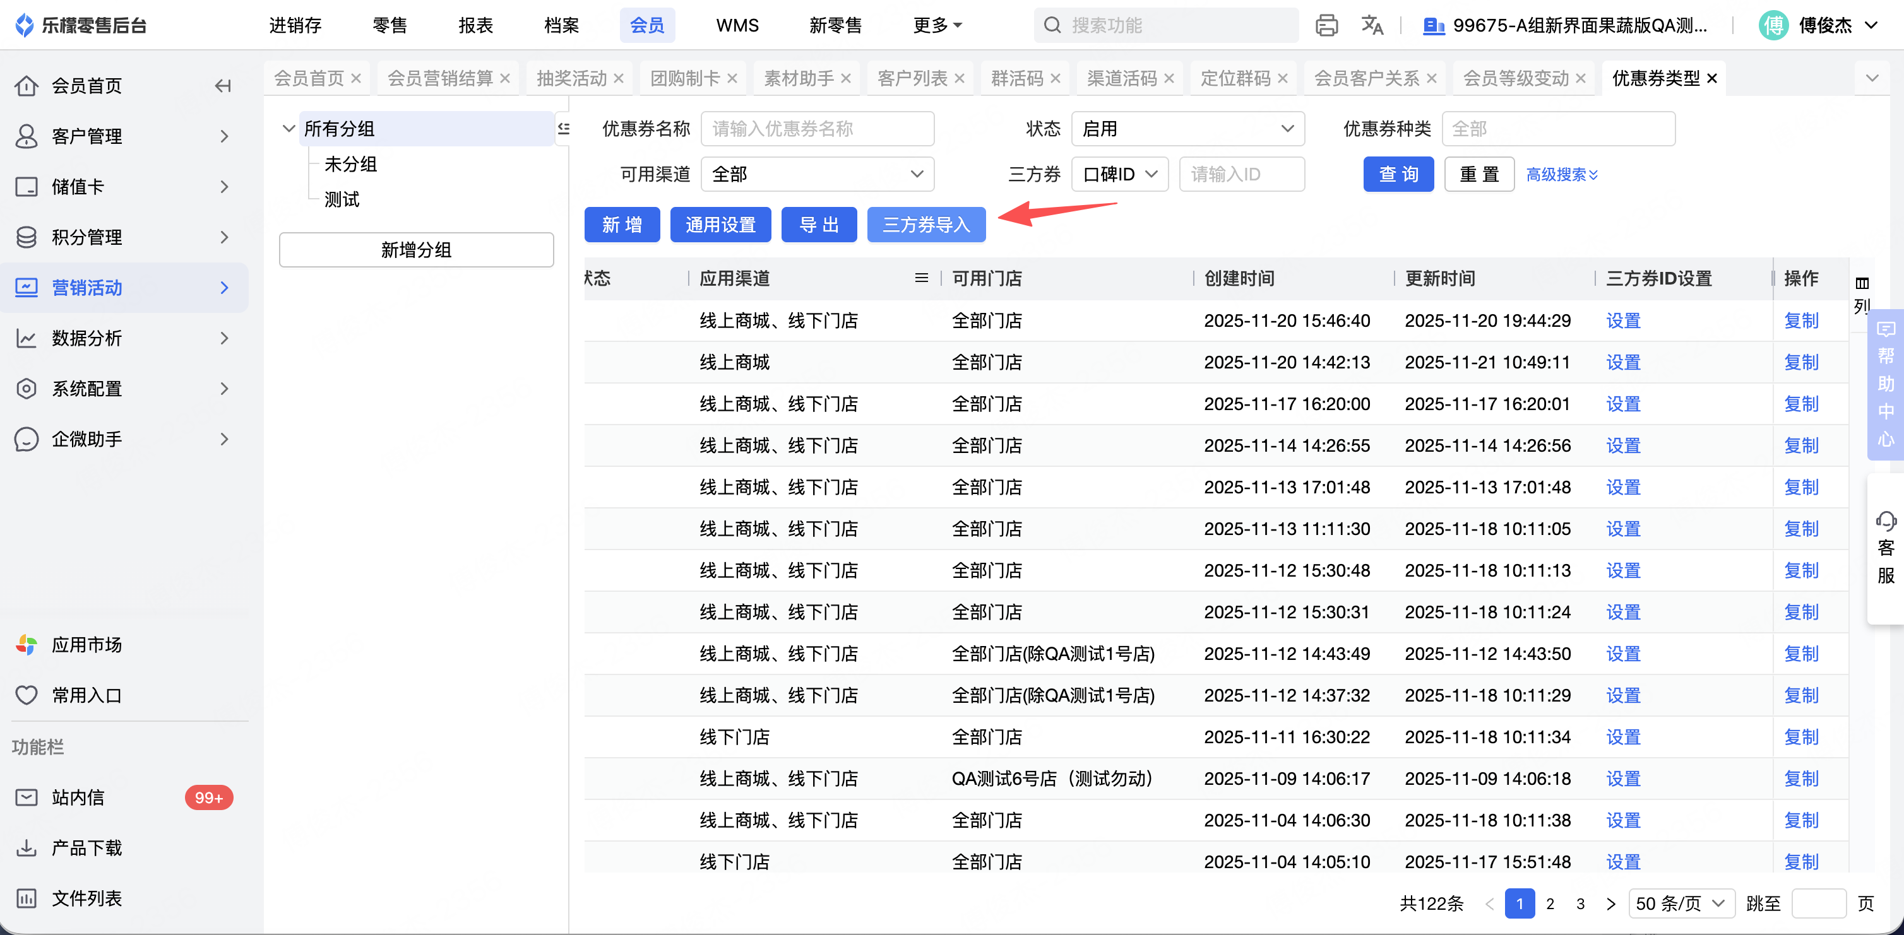The image size is (1904, 935).
Task: Open the 可用渠道 dropdown
Action: click(817, 174)
